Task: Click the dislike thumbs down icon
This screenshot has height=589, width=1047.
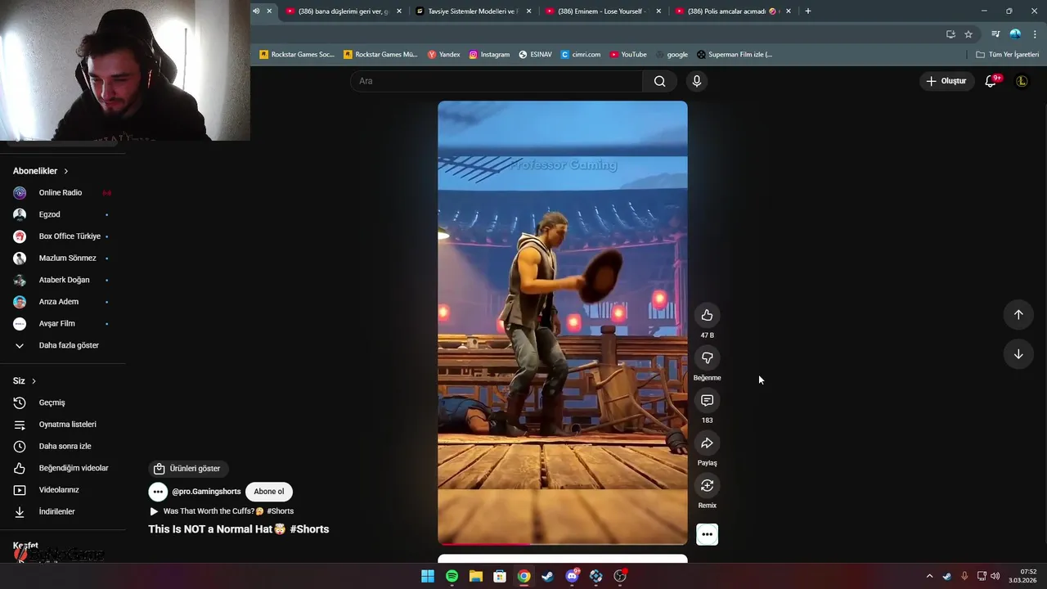Action: tap(707, 357)
